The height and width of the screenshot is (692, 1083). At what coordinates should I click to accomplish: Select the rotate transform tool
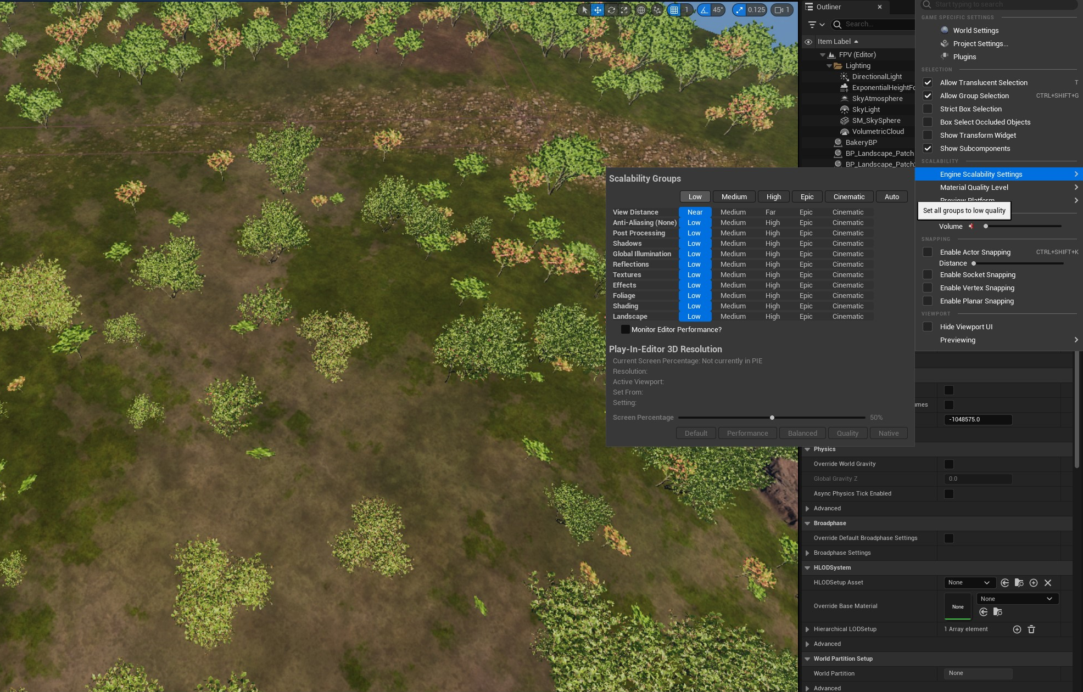click(x=611, y=10)
